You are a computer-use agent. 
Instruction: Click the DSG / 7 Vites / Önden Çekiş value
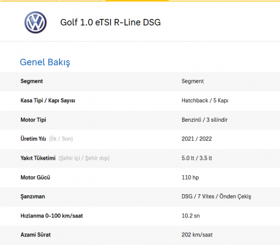coord(216,197)
